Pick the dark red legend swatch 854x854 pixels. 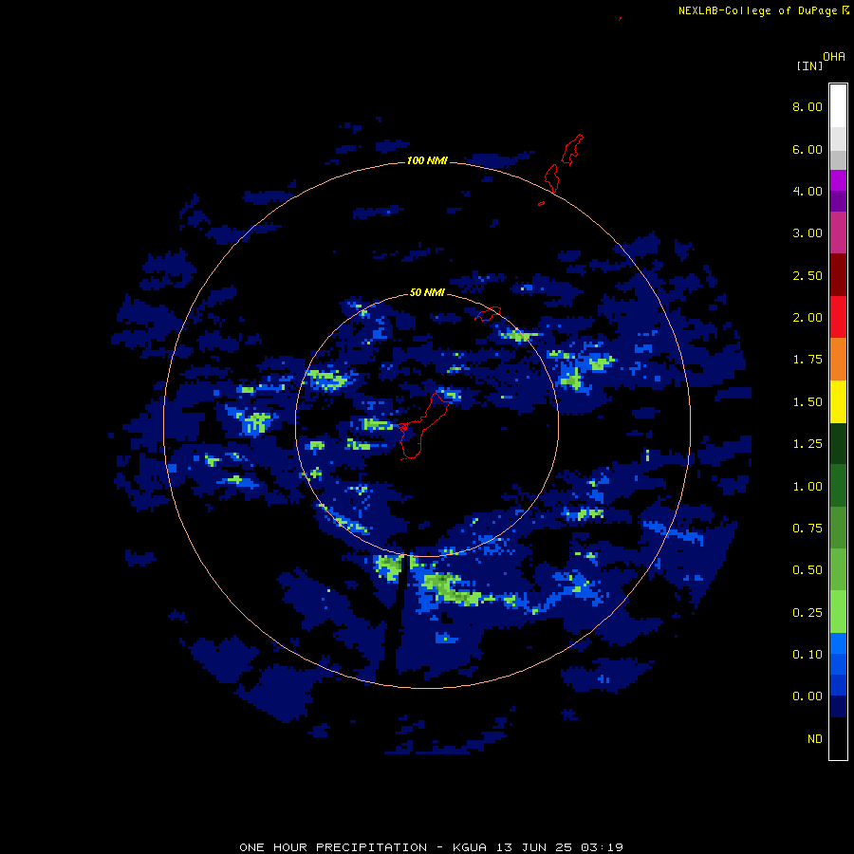[x=838, y=275]
